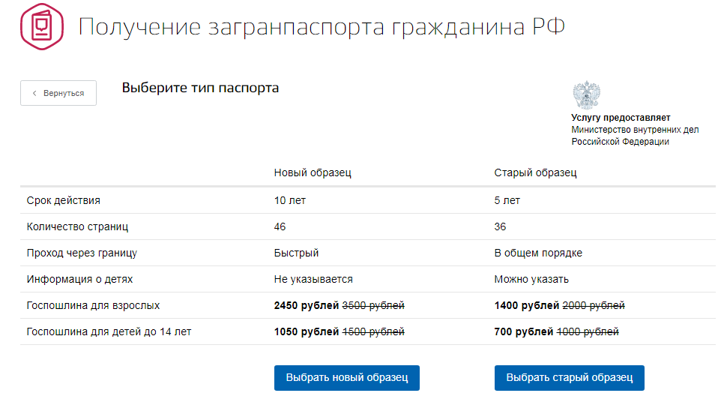
Task: Click the back chevron in Вернуться button
Action: point(34,93)
